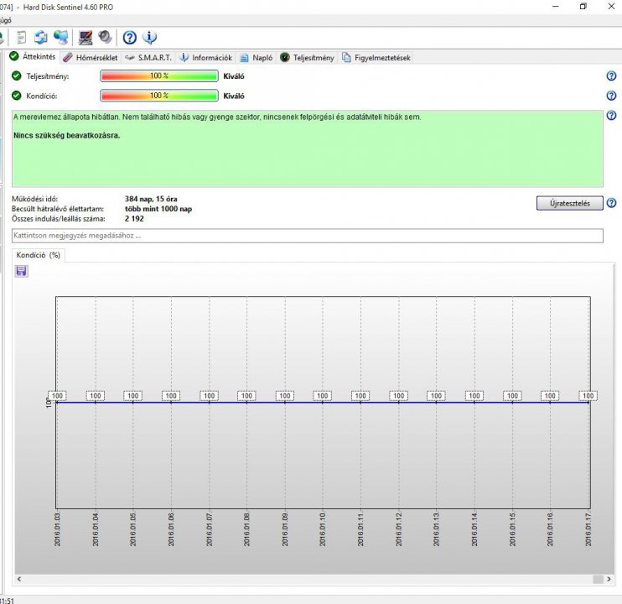The image size is (622, 604).
Task: Click the right arrow of chart scrollbar
Action: [609, 580]
